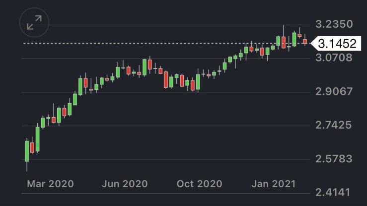Select the Mar 2020 date label
367x206 pixels.
pos(50,184)
